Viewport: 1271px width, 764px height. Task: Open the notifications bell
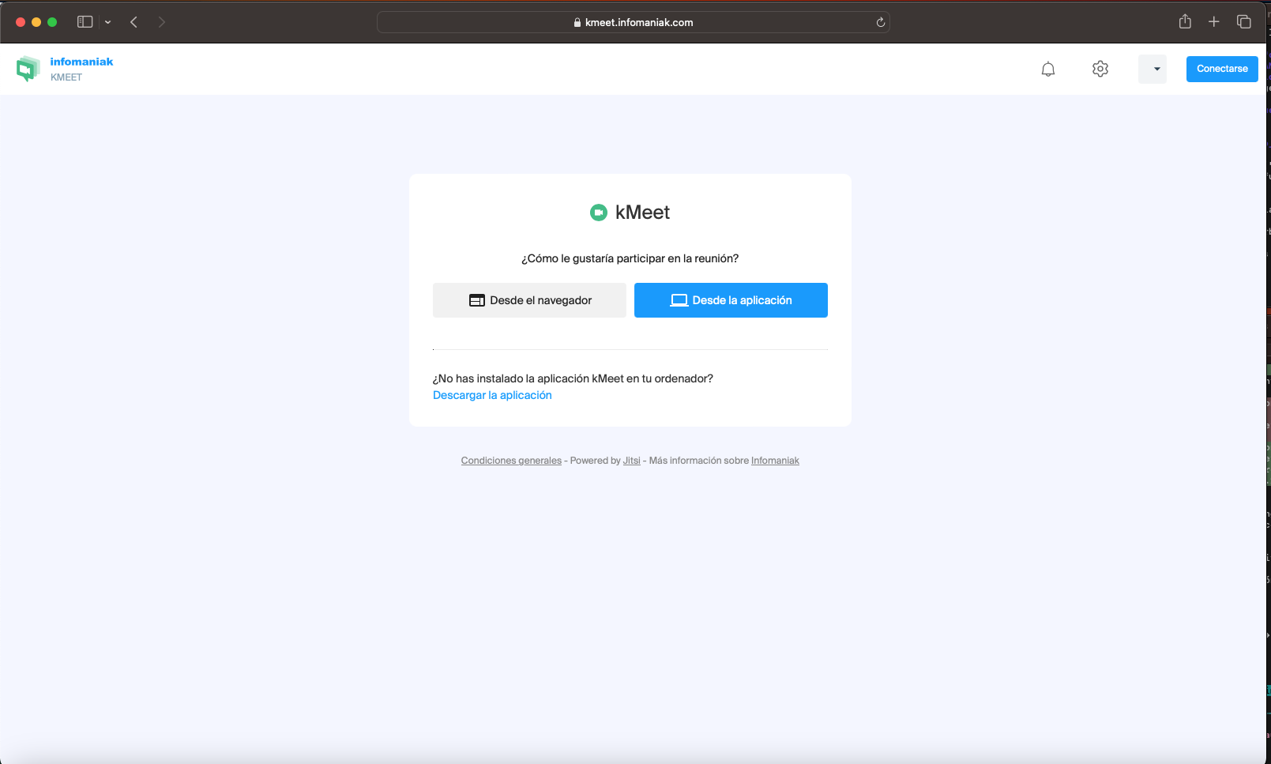coord(1048,70)
